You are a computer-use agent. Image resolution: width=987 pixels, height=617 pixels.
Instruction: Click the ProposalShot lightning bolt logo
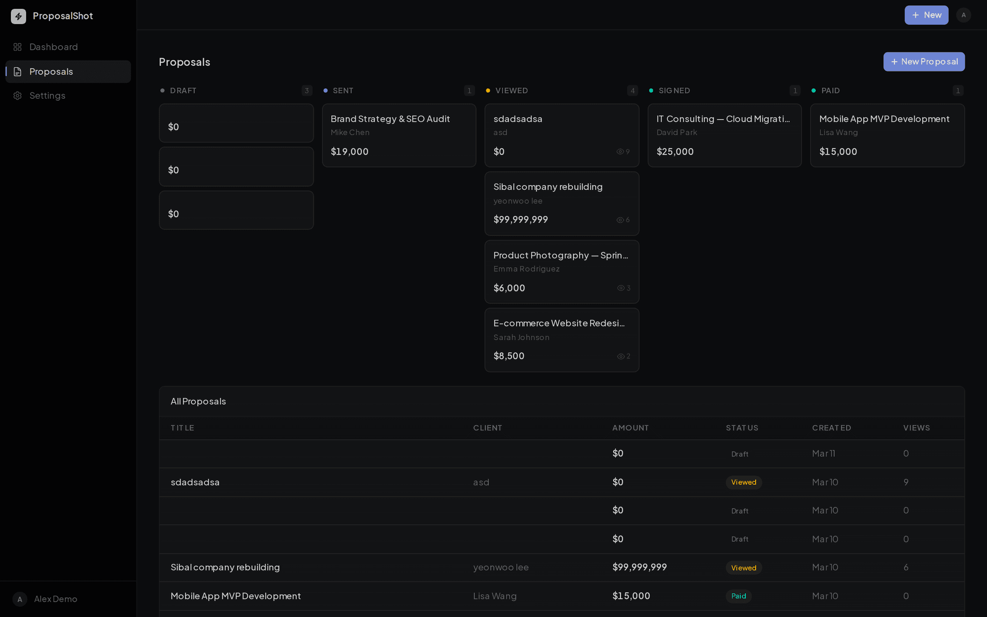click(19, 16)
